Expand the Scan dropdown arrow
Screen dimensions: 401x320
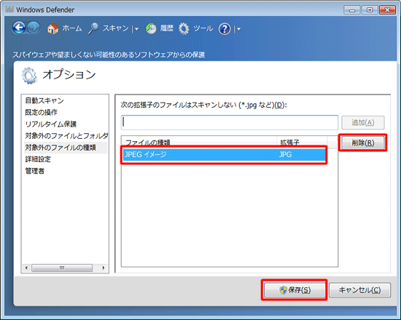point(137,29)
